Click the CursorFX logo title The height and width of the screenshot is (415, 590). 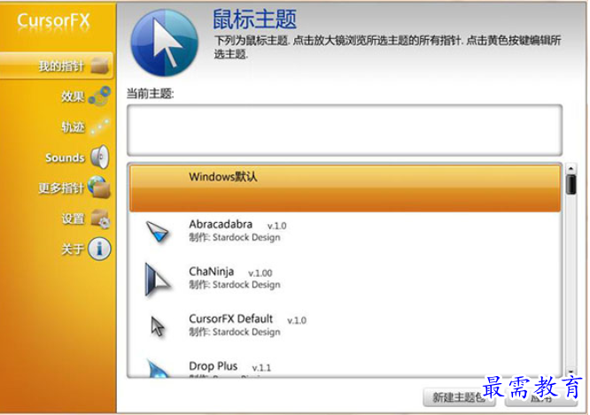point(53,20)
